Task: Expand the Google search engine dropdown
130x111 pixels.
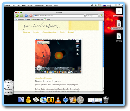Action: 86,16
